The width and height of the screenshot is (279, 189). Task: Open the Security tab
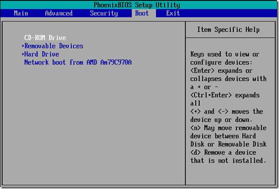click(104, 14)
